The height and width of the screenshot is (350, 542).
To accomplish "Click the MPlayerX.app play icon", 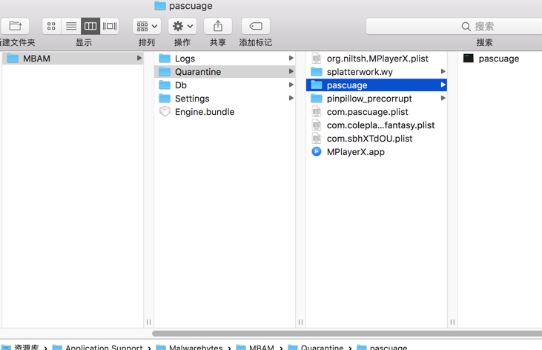I will point(317,152).
